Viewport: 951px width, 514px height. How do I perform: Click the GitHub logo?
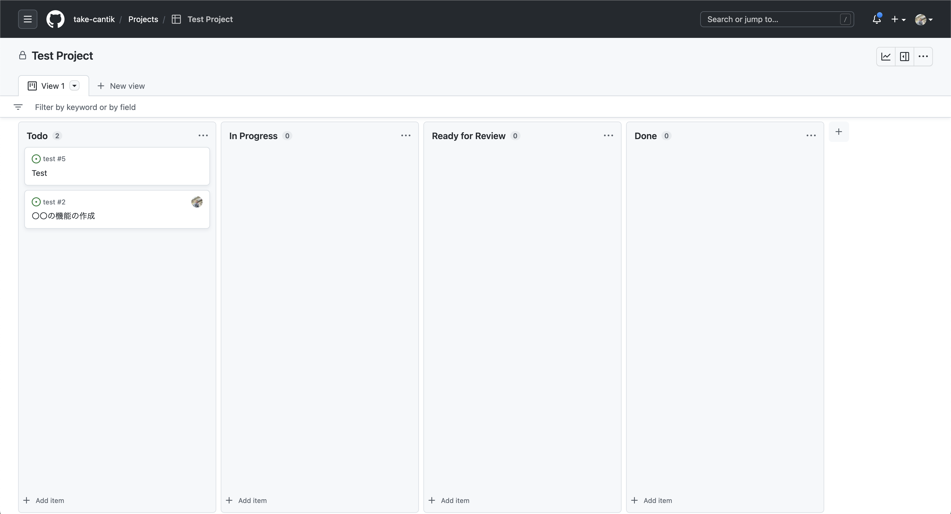coord(55,19)
